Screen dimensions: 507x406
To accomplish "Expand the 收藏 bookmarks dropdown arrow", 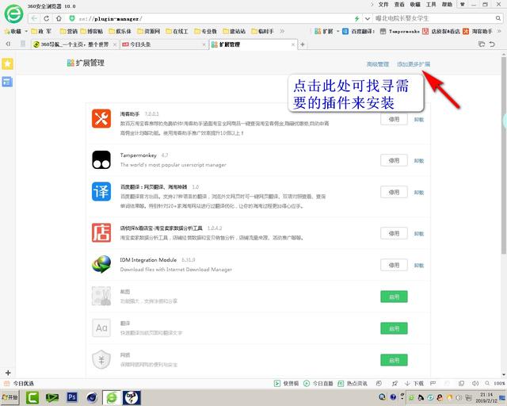I will pos(26,32).
